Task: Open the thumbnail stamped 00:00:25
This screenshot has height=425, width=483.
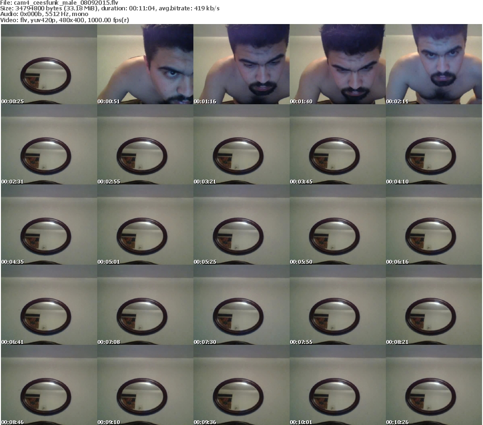Action: (x=49, y=64)
